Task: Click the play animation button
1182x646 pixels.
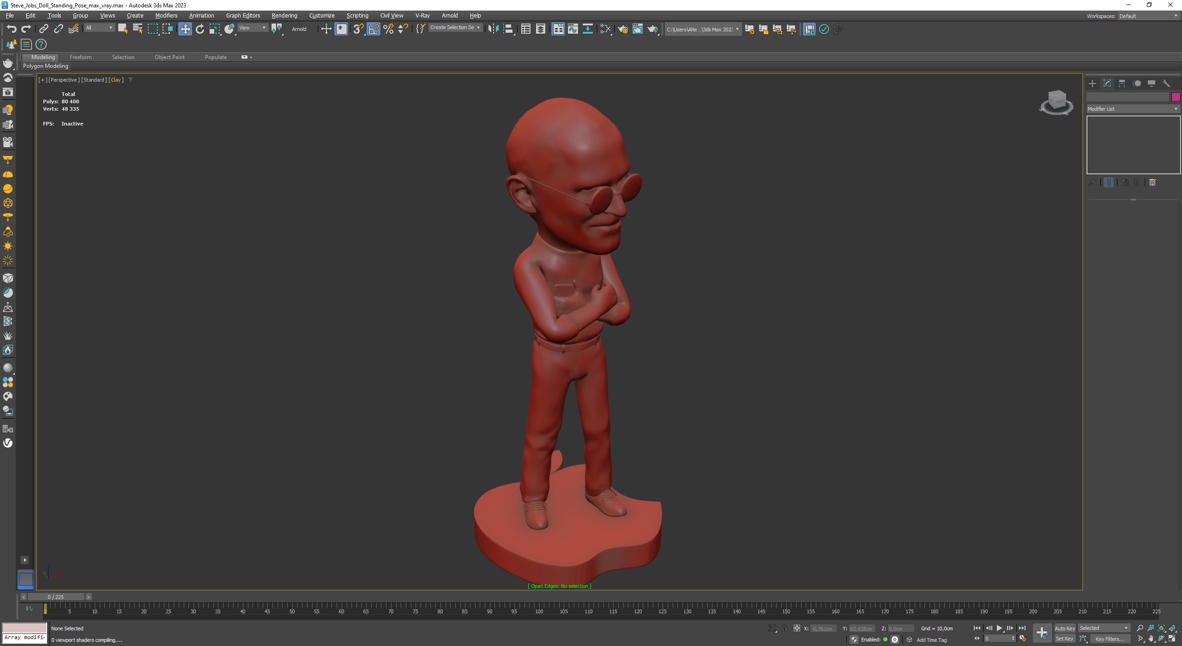Action: 999,628
